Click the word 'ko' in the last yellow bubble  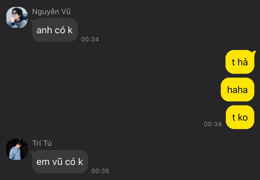coord(243,117)
